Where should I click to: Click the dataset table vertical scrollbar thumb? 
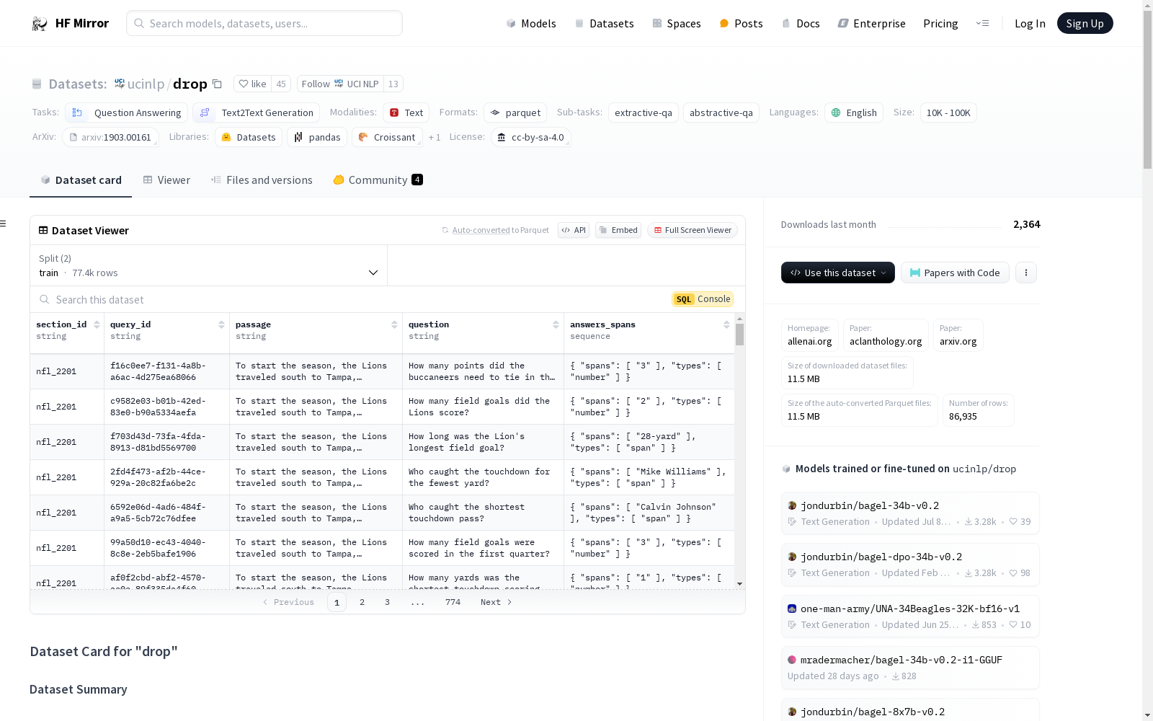click(x=739, y=335)
